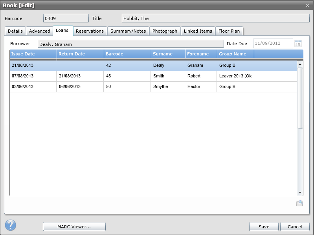Close the Book Edit dialog
Image resolution: width=314 pixels, height=235 pixels.
point(307,5)
